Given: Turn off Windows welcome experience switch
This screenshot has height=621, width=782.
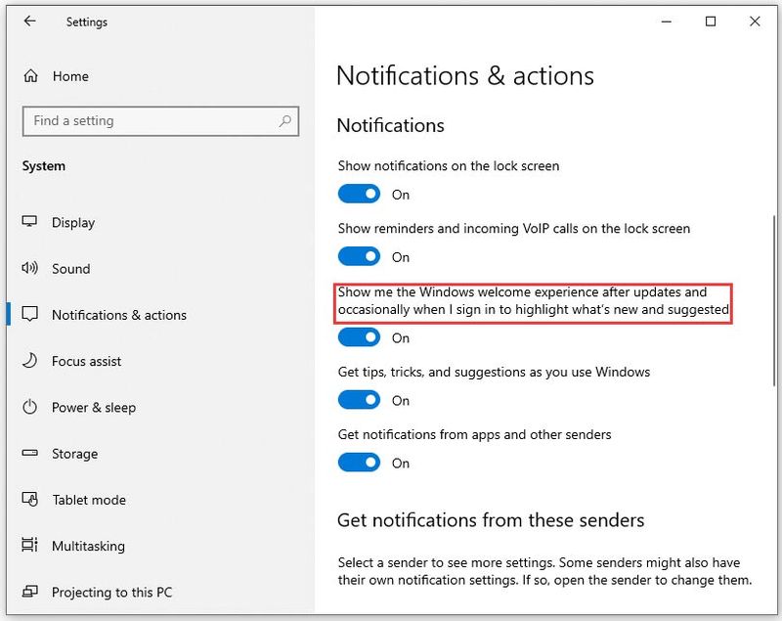Looking at the screenshot, I should [x=359, y=337].
